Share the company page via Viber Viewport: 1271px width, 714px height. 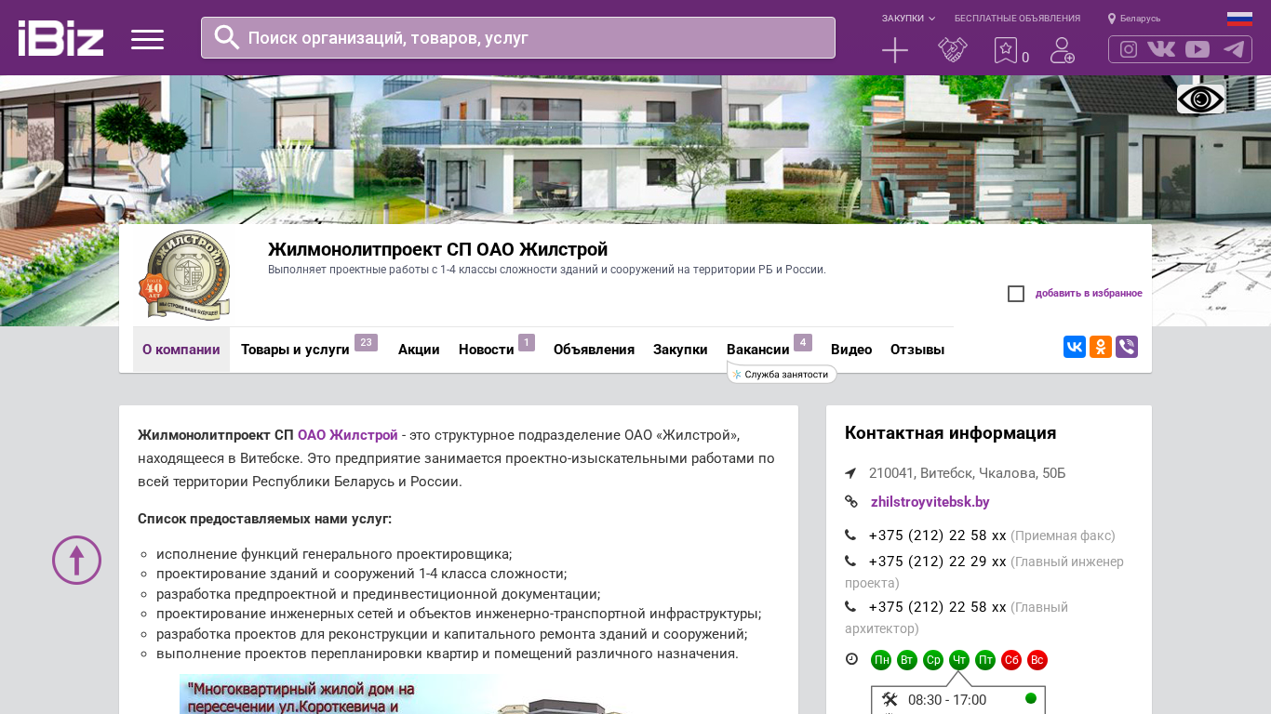(1127, 347)
